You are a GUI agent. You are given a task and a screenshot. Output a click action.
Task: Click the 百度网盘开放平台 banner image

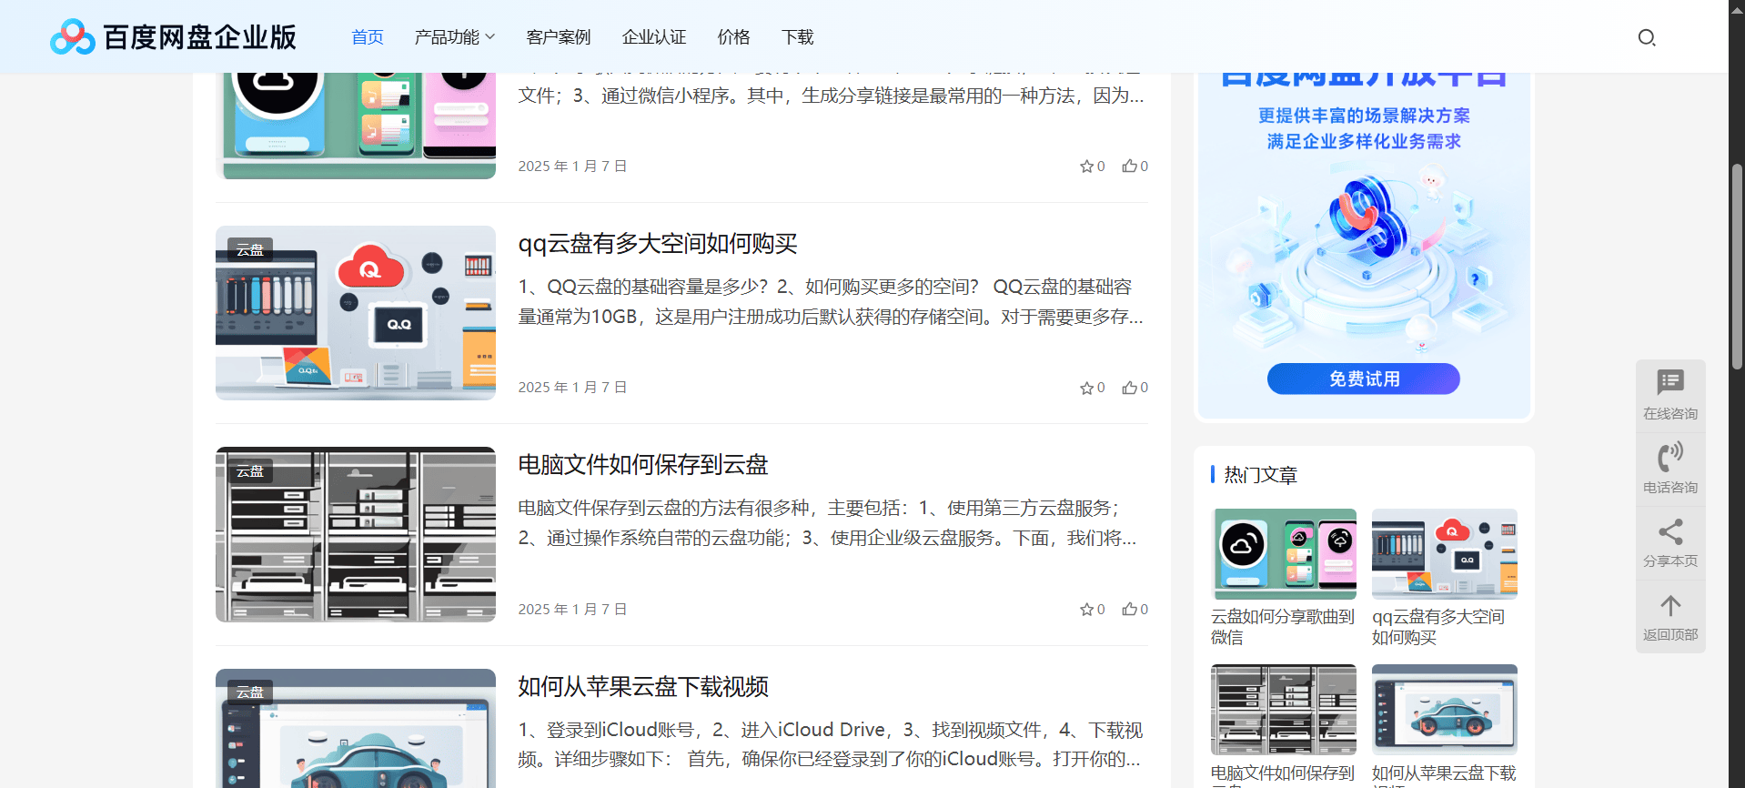pos(1364,246)
